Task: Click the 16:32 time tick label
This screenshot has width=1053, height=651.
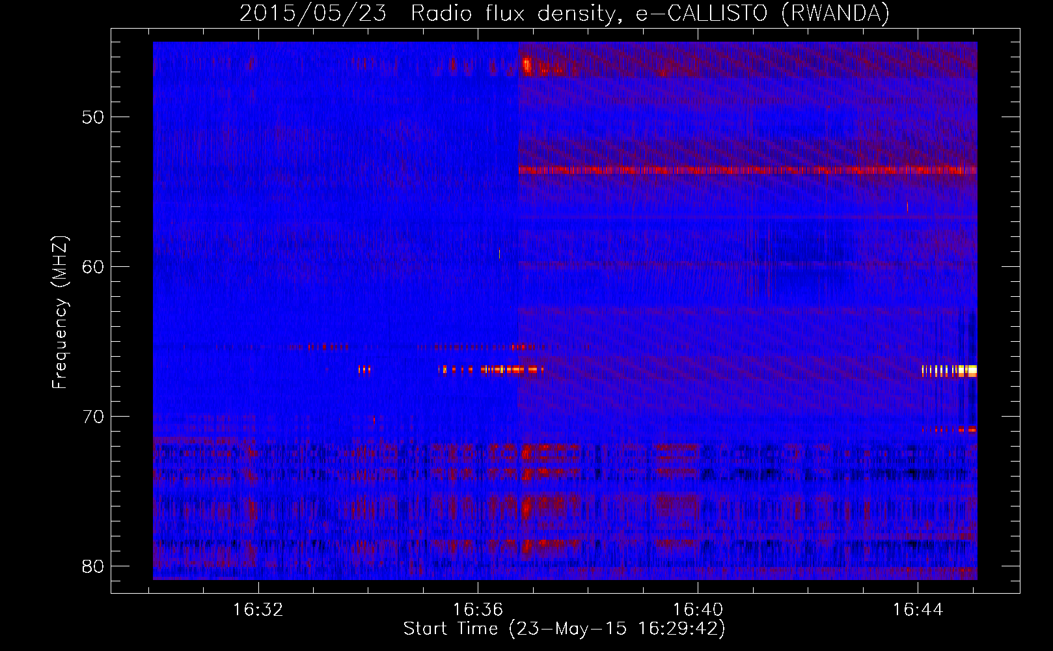Action: 258,609
